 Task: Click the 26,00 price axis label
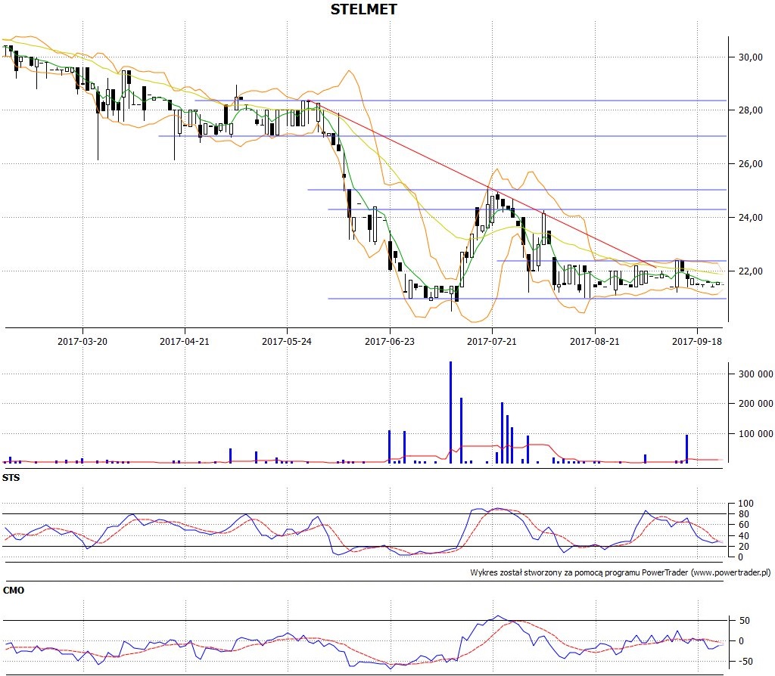[x=750, y=164]
